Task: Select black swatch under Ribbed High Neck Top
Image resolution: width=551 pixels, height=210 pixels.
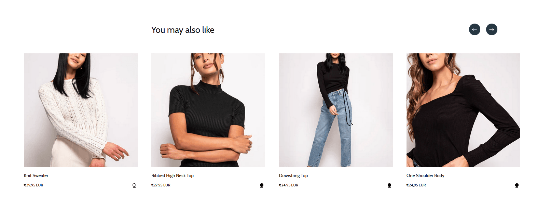Action: click(x=262, y=185)
